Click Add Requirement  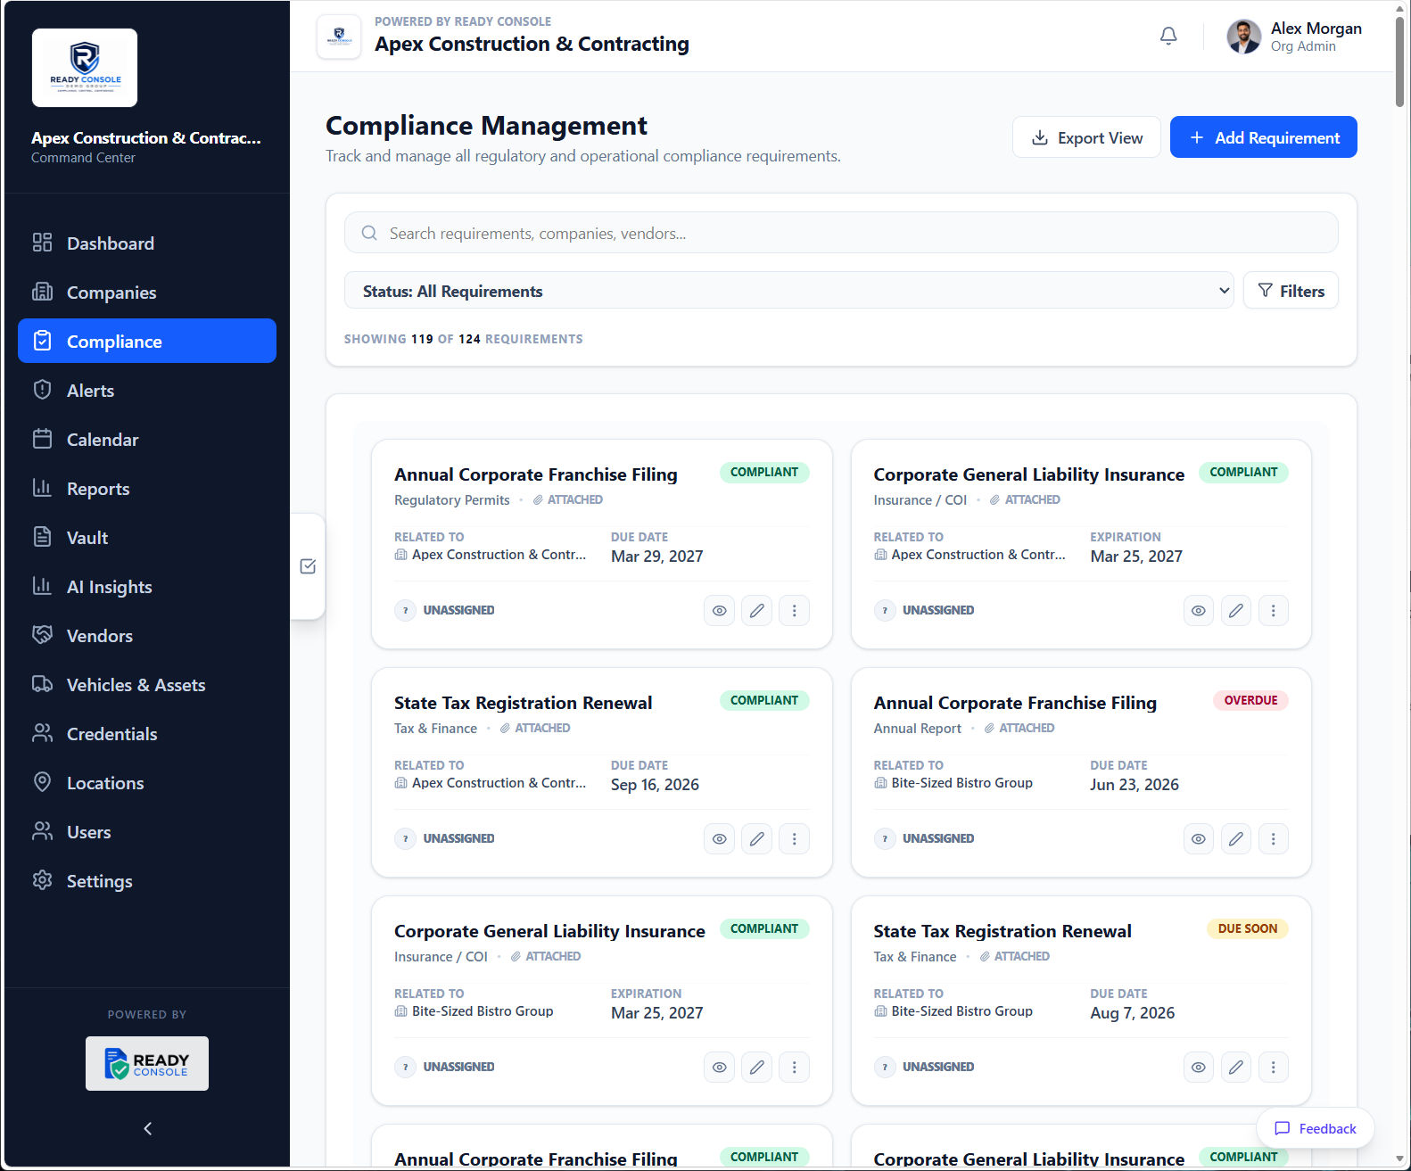coord(1263,137)
